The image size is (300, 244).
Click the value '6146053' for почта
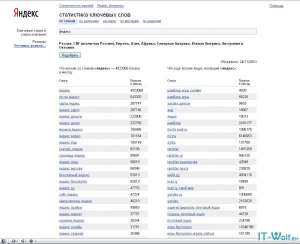coord(245,136)
